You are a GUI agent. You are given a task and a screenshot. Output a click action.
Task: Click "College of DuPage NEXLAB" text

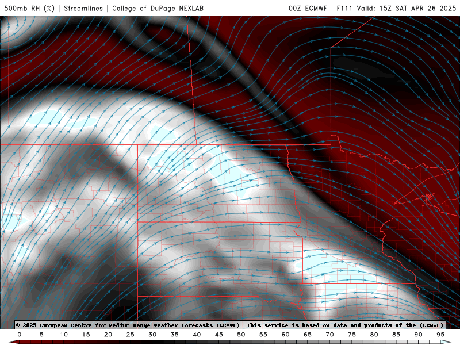tap(158, 8)
